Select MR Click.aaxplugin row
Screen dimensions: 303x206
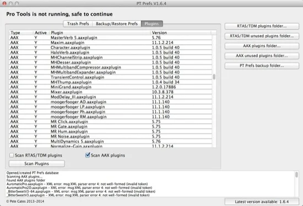(111, 121)
